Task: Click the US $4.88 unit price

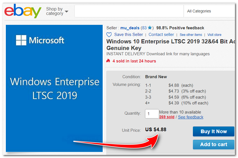Action: pyautogui.click(x=156, y=130)
